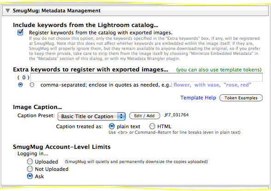Click the green template tokens hint text

point(219,70)
